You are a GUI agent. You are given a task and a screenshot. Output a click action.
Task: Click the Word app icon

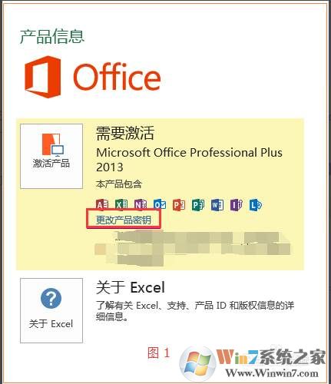point(217,204)
